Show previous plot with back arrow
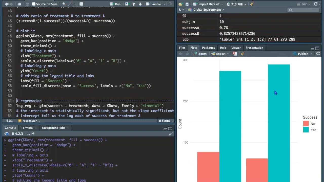 (x=181, y=54)
